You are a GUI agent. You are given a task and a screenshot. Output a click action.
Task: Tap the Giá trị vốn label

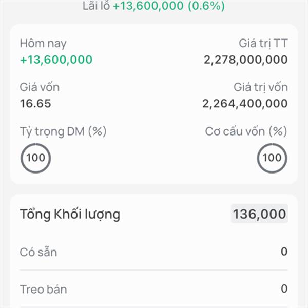pyautogui.click(x=260, y=87)
